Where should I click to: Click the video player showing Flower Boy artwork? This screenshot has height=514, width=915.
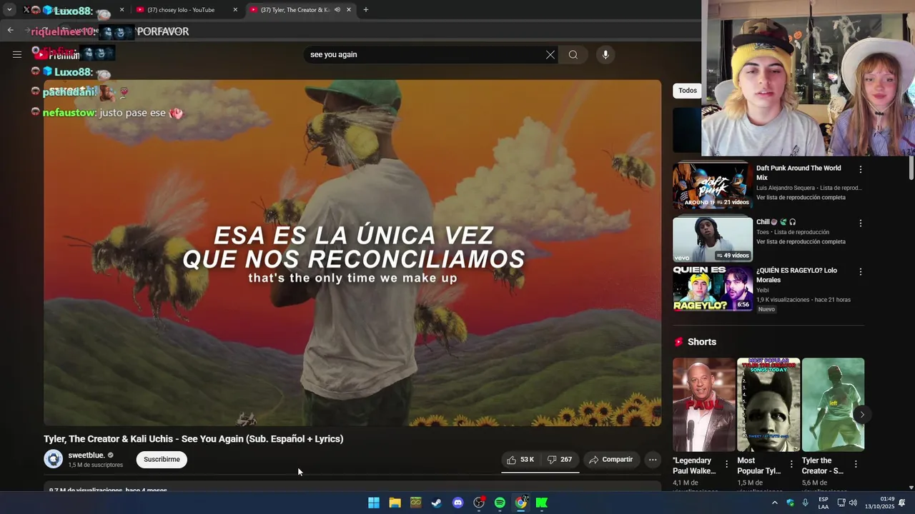click(352, 253)
